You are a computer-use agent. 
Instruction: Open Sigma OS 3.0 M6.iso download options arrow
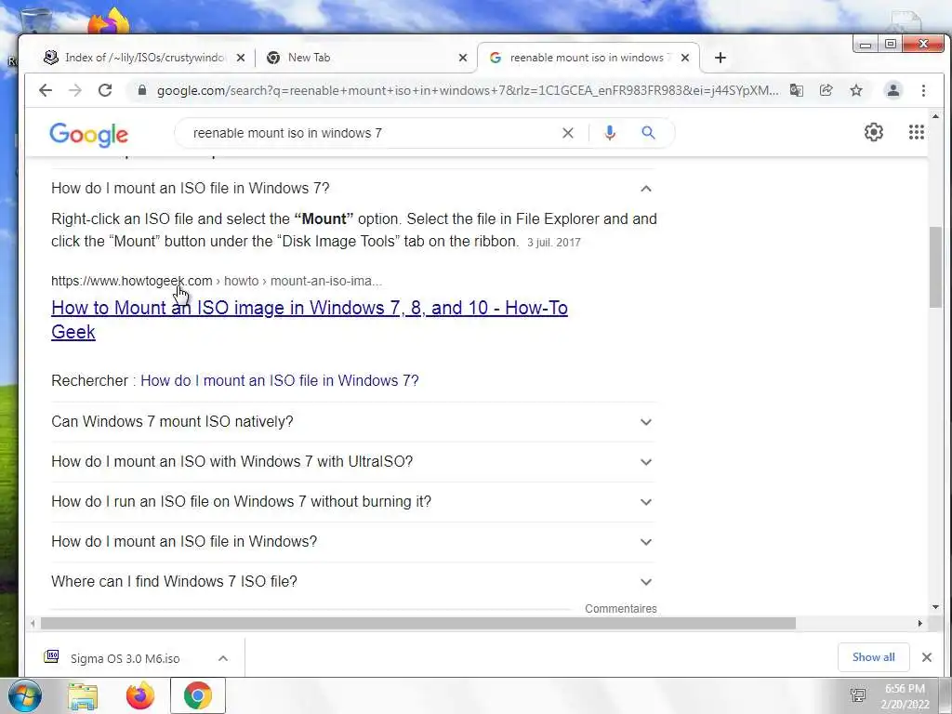click(223, 658)
